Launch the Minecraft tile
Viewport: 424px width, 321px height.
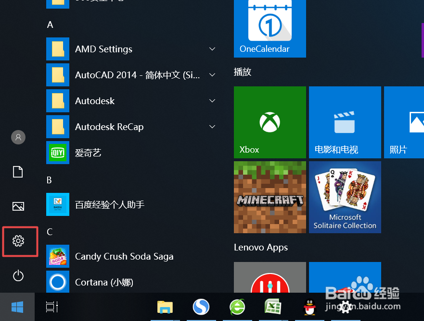point(270,197)
